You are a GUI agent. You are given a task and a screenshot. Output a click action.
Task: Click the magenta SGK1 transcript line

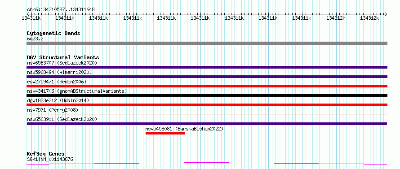[x=207, y=163]
